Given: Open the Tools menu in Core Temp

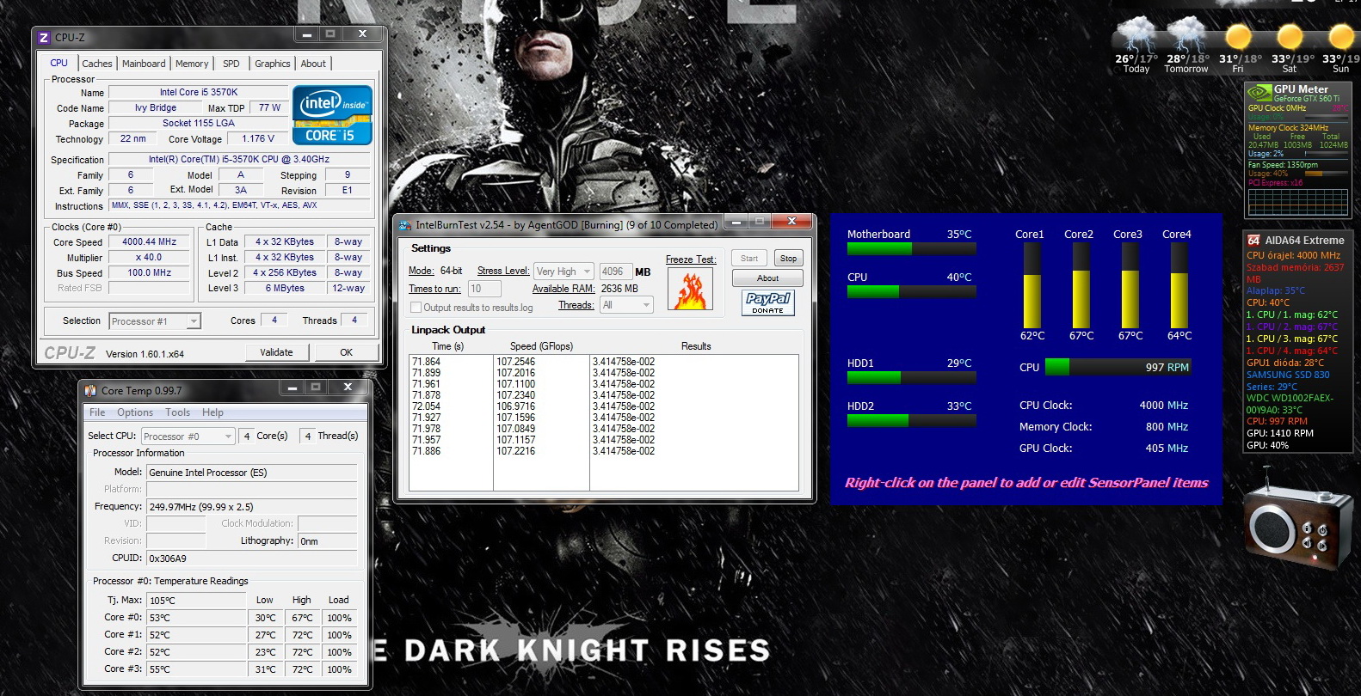Looking at the screenshot, I should click(178, 412).
